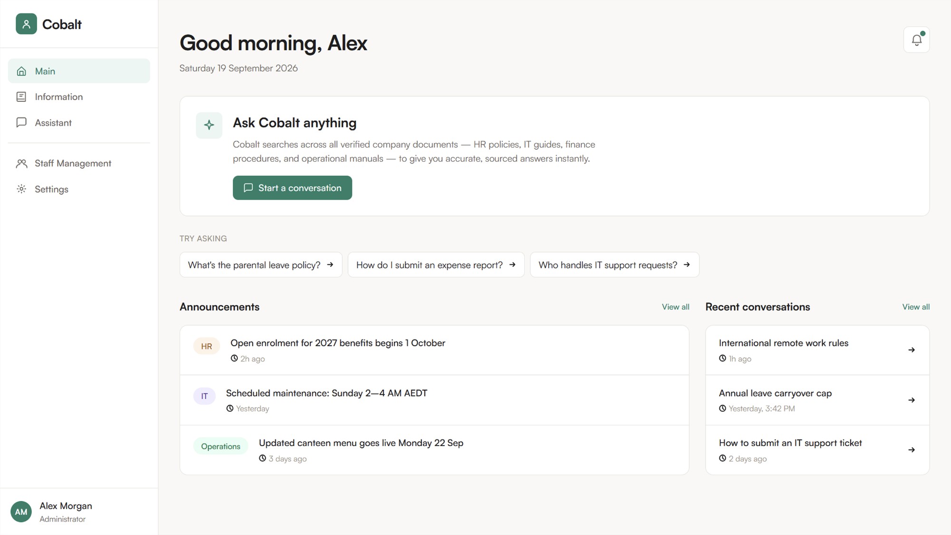Screen dimensions: 951x535
Task: Open the 2027 benefits enrolment announcement
Action: pos(434,350)
